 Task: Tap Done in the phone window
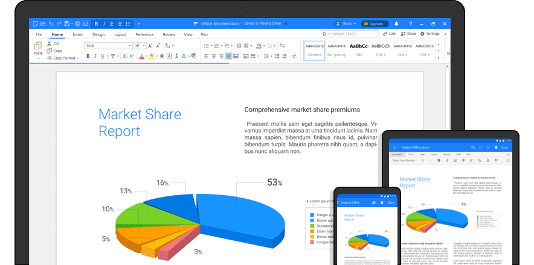point(391,203)
